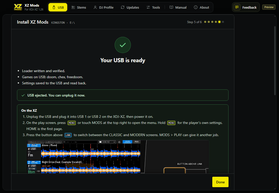Open the Tools tab
The width and height of the screenshot is (279, 193).
(x=153, y=7)
